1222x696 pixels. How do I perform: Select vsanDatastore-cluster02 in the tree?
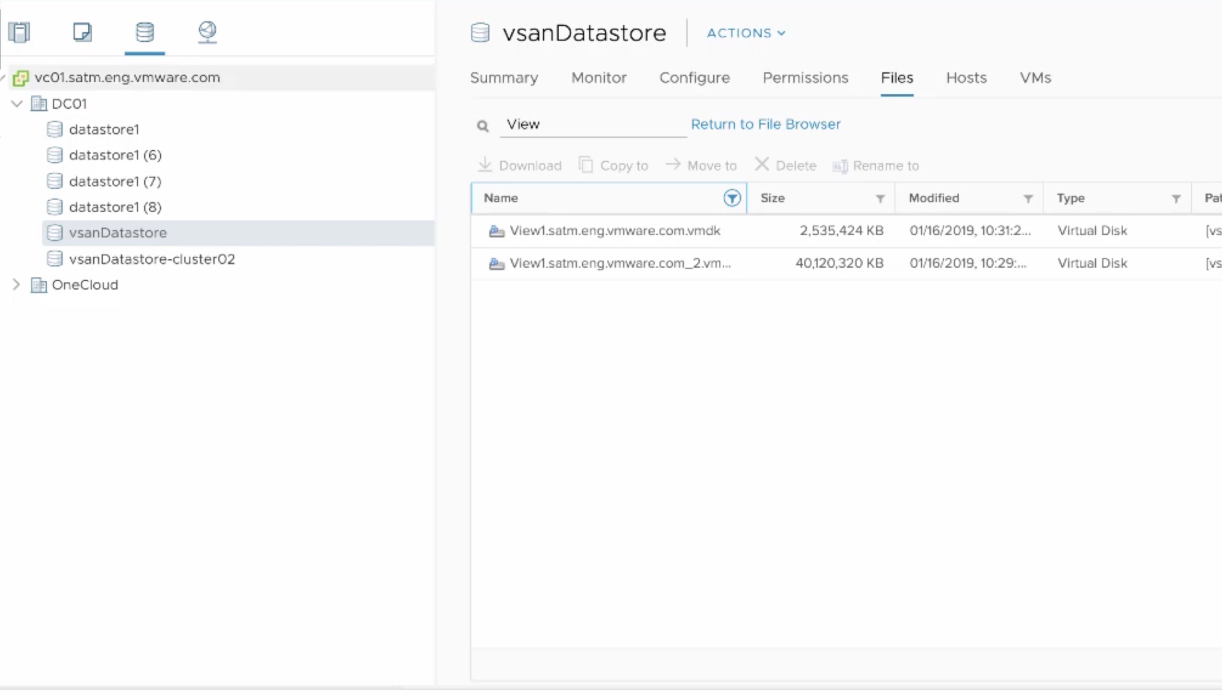pyautogui.click(x=152, y=259)
